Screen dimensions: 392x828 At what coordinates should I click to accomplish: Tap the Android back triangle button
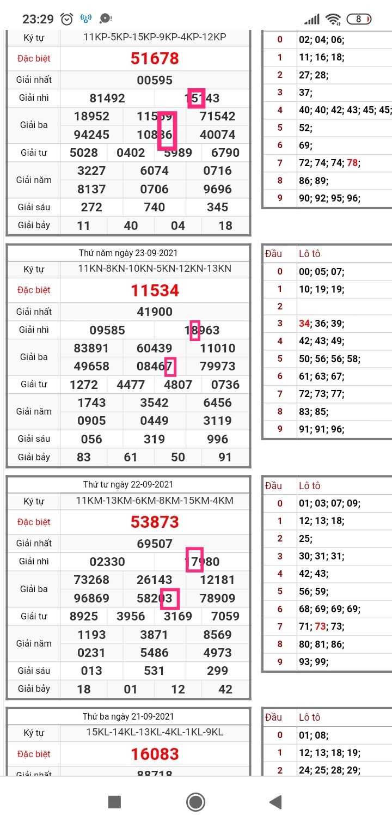(x=275, y=802)
